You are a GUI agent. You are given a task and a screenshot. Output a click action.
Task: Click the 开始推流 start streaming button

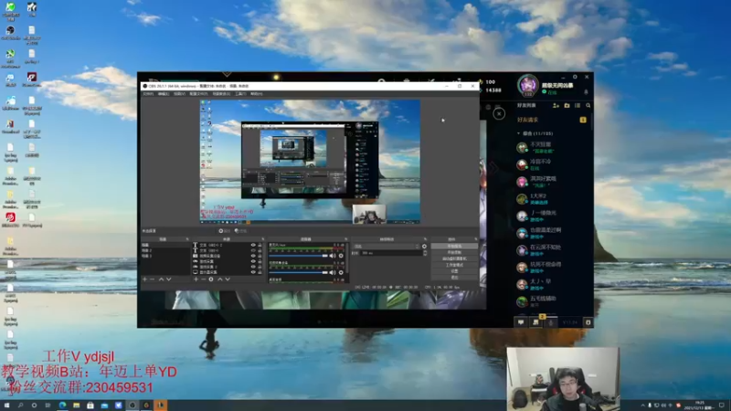[454, 246]
